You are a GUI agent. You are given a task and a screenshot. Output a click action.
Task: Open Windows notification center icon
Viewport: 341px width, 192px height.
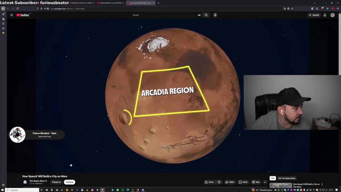[336, 190]
